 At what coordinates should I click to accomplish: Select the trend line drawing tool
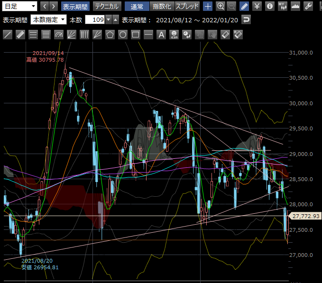pos(8,35)
